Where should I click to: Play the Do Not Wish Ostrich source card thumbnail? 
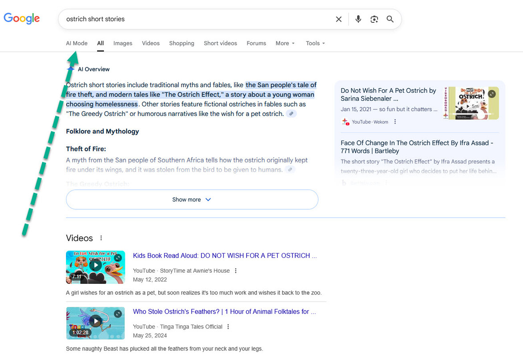471,103
